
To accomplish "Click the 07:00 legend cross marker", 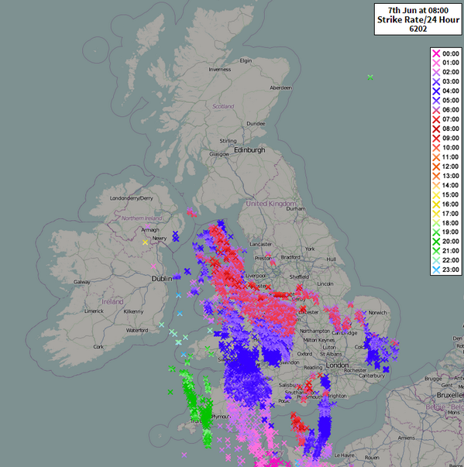I will point(436,119).
